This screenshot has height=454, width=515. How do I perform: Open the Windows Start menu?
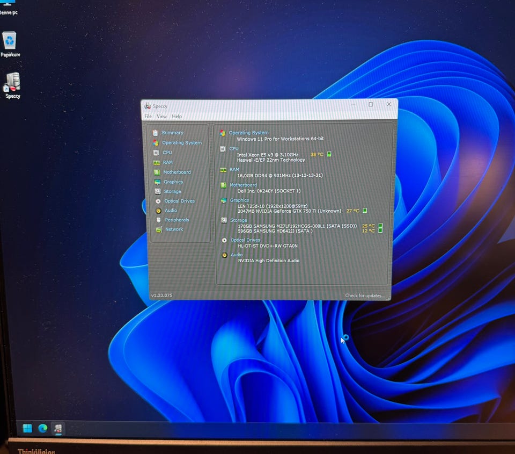pyautogui.click(x=27, y=428)
